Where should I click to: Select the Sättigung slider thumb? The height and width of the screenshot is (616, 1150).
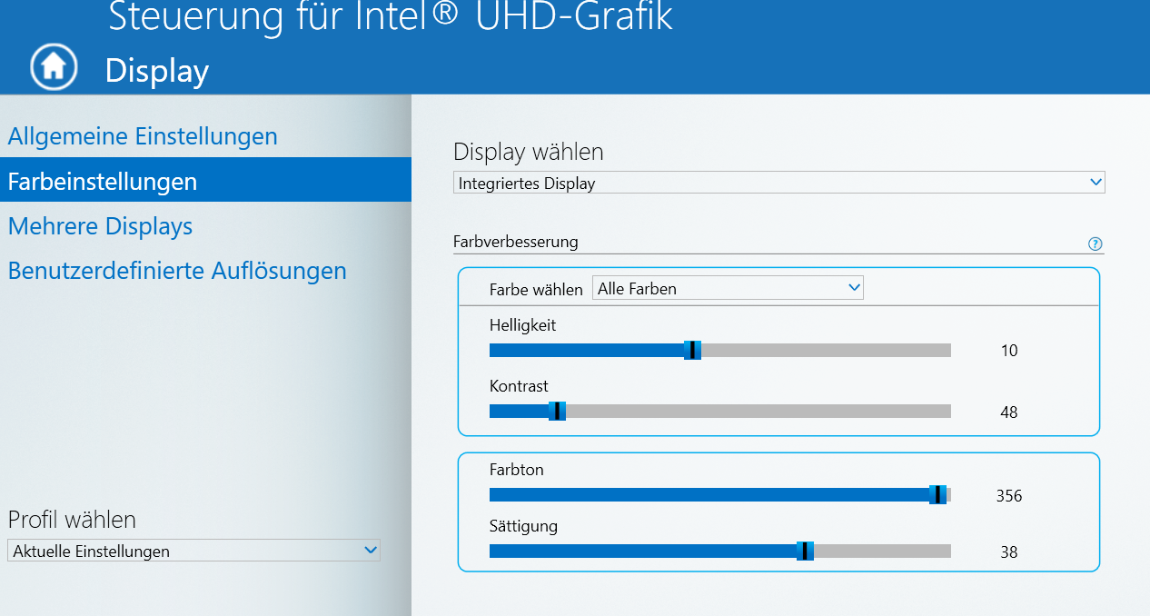[x=805, y=551]
